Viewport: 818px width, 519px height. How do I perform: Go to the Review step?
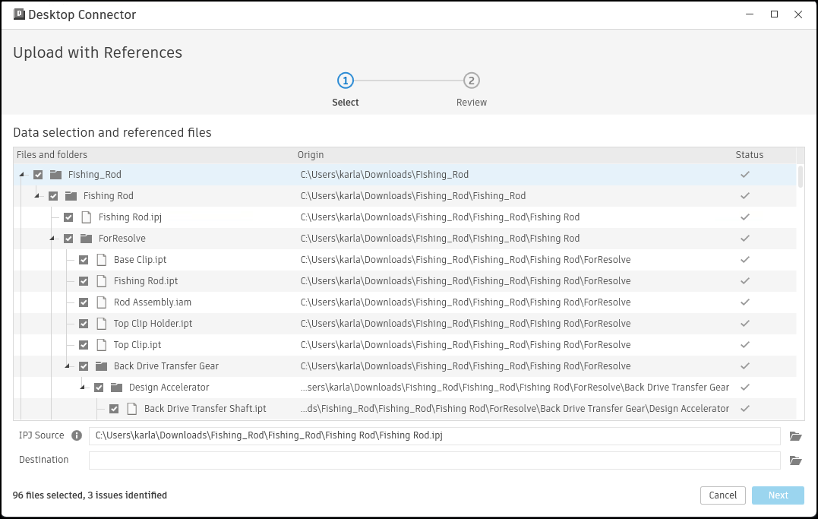472,81
